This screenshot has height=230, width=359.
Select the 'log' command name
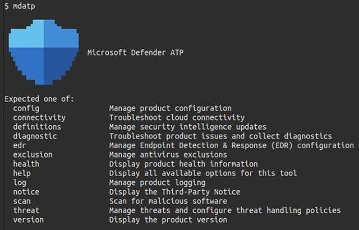point(20,182)
